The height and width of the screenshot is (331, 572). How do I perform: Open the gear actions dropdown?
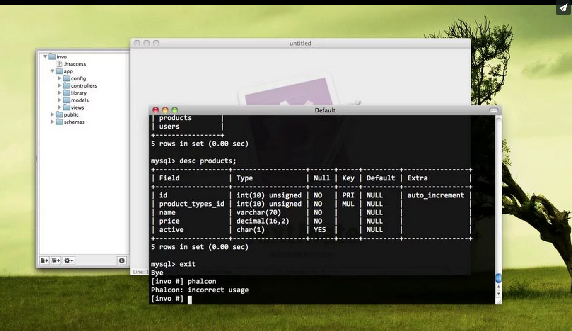pyautogui.click(x=68, y=260)
